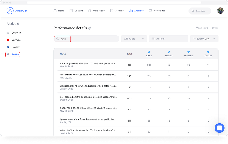
Task: Click the help icon beside Performance details
Action: tap(90, 28)
